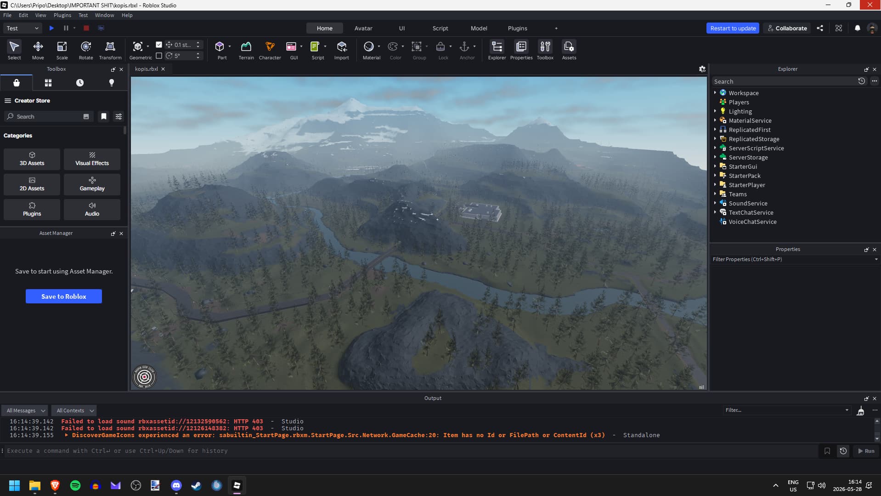Image resolution: width=881 pixels, height=496 pixels.
Task: Expand the ReplicatedStorage tree node
Action: 715,139
